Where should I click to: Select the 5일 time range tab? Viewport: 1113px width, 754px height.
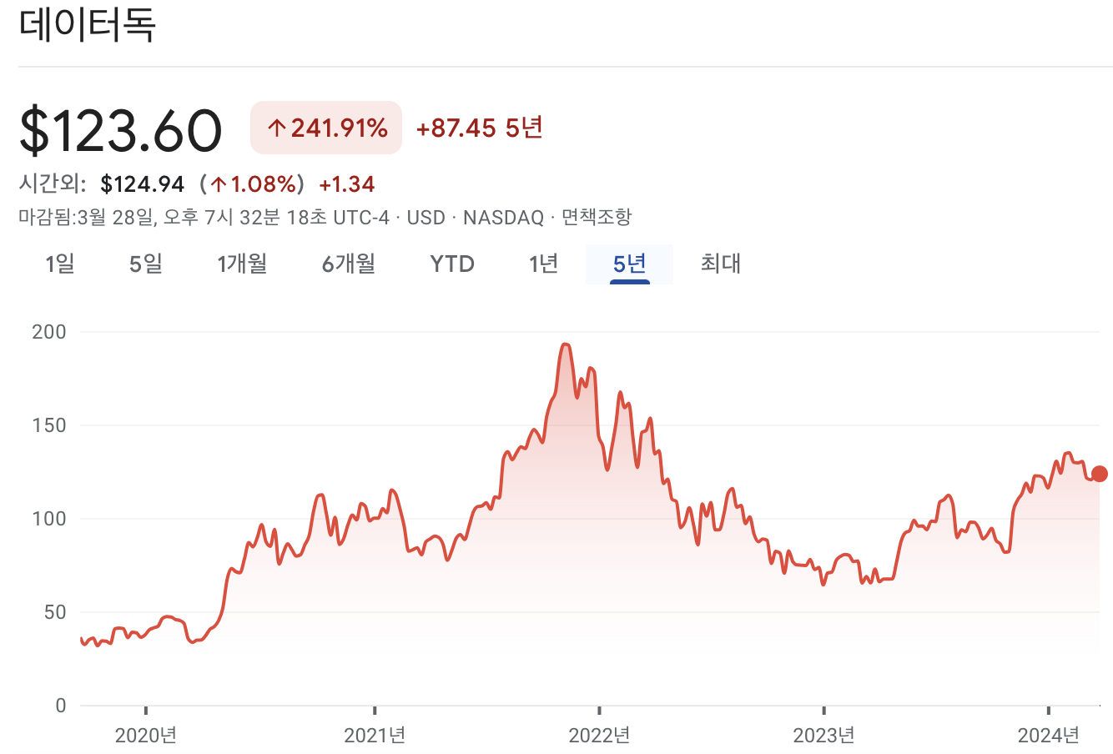[x=146, y=264]
